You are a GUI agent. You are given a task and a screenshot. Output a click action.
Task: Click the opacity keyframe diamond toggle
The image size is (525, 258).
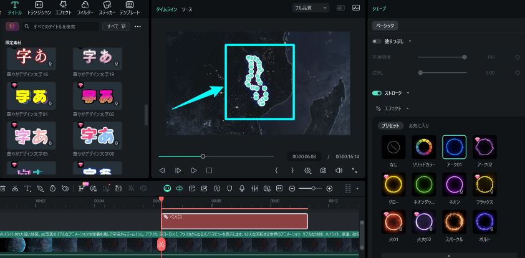pyautogui.click(x=517, y=57)
